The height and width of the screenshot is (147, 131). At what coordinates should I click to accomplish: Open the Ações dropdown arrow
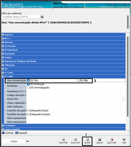[x=28, y=141]
